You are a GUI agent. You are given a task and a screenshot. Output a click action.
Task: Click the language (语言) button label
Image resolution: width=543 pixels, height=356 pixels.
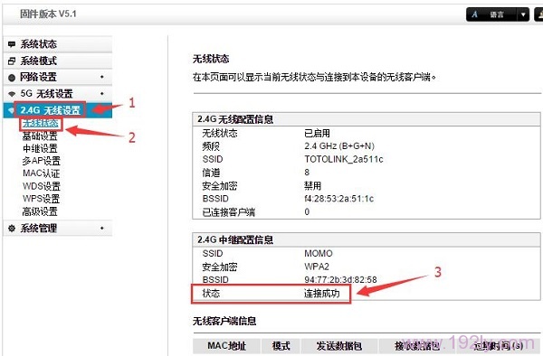pyautogui.click(x=497, y=14)
